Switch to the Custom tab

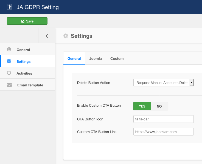pyautogui.click(x=117, y=58)
